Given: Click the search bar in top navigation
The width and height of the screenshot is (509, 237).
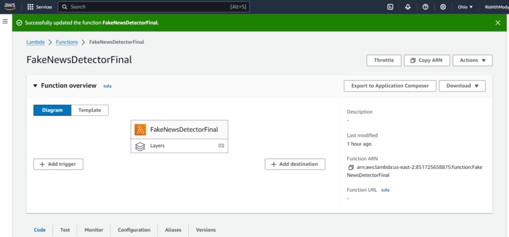Looking at the screenshot, I should (154, 7).
